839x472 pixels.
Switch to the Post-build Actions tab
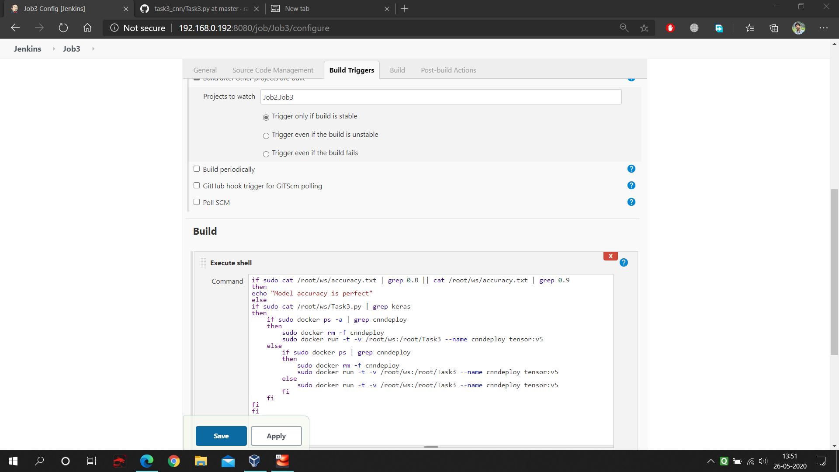click(x=448, y=70)
